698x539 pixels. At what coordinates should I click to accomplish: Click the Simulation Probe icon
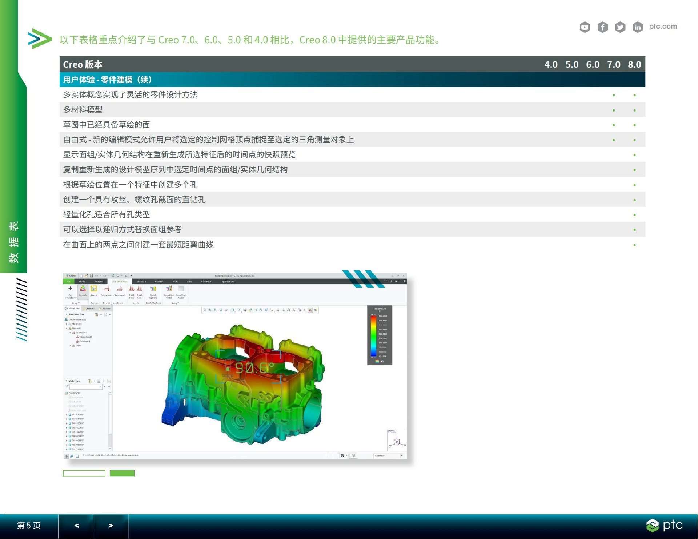(169, 289)
